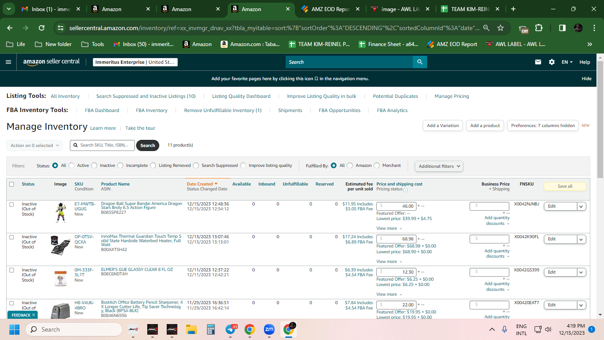Open Preferences: 7 columns hidden
Viewport: 604px width, 340px height.
[543, 125]
